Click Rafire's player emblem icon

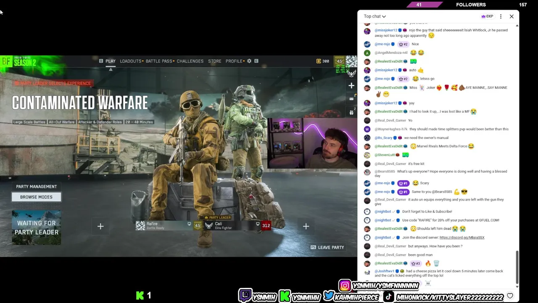click(140, 226)
